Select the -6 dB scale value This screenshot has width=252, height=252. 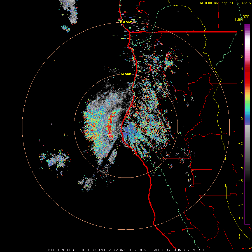241,193
